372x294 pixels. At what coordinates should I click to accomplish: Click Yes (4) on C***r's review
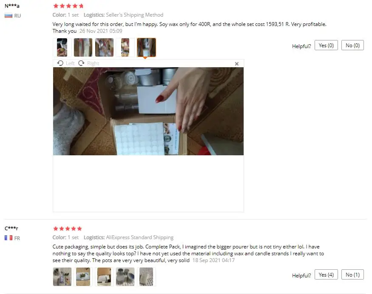tap(326, 274)
